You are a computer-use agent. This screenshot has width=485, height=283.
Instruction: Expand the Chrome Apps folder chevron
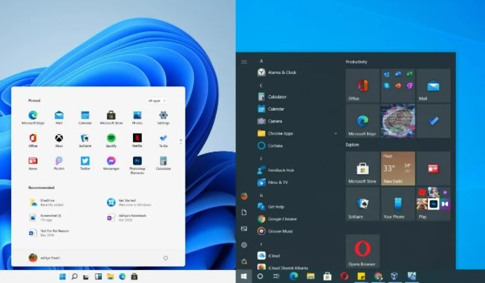pos(336,133)
